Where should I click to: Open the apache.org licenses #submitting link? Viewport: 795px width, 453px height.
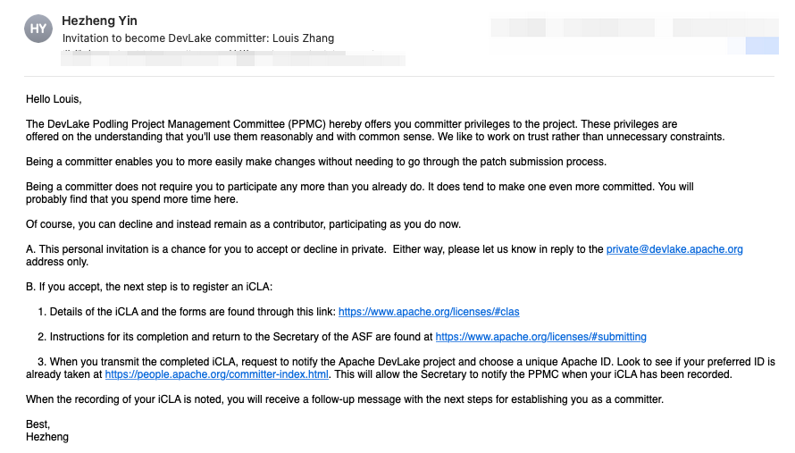(x=540, y=337)
